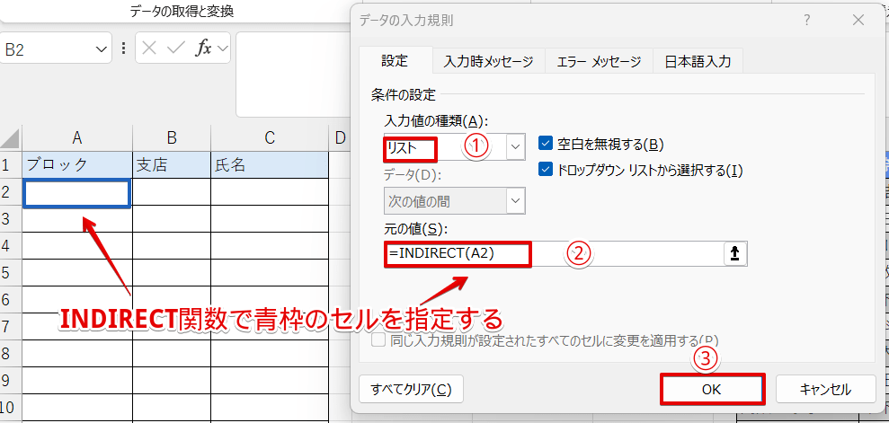Click the キャンセル button

825,389
